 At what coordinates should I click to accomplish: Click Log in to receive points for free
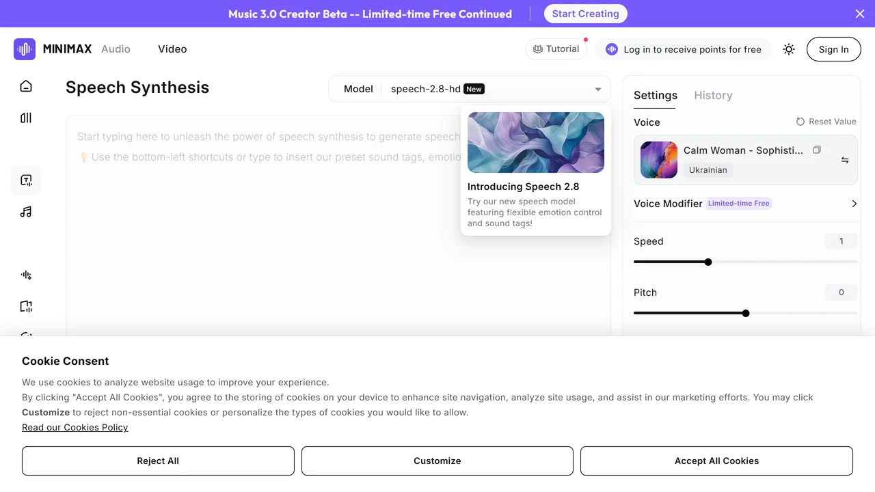coord(684,49)
